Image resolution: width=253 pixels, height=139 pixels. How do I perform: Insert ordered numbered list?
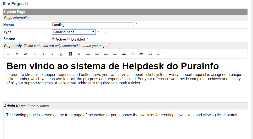(97, 54)
